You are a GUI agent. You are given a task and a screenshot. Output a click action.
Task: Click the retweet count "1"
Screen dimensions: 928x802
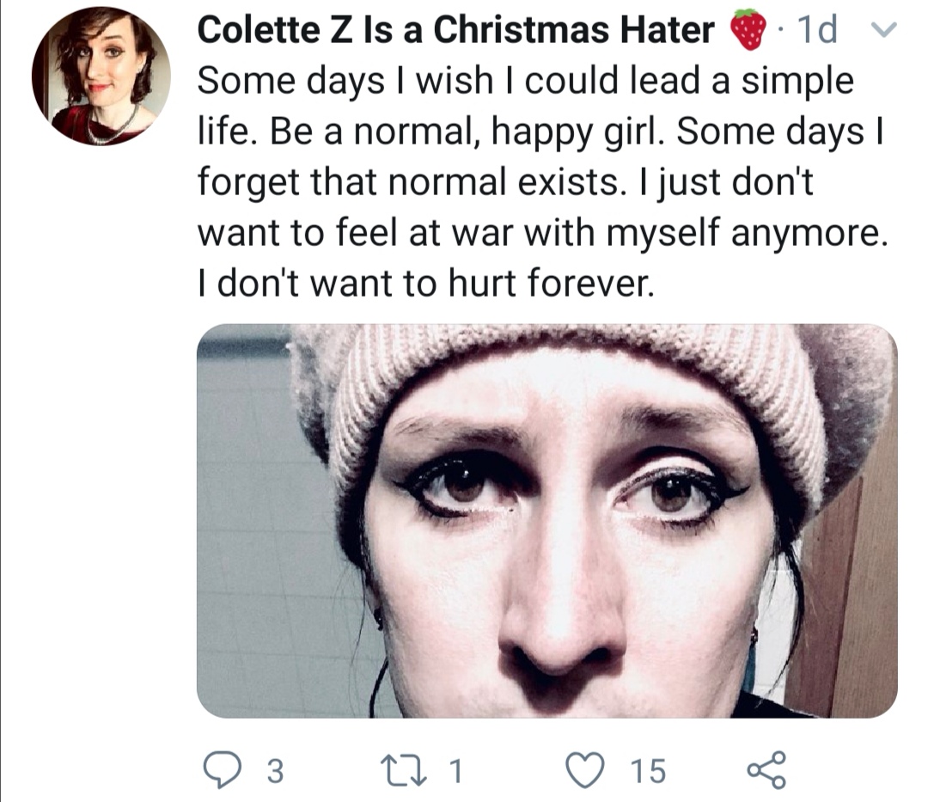[457, 771]
